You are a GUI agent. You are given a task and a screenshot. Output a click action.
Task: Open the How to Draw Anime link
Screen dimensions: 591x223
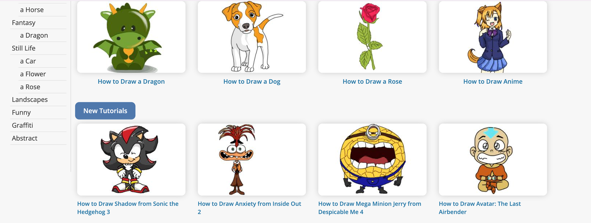click(x=493, y=82)
